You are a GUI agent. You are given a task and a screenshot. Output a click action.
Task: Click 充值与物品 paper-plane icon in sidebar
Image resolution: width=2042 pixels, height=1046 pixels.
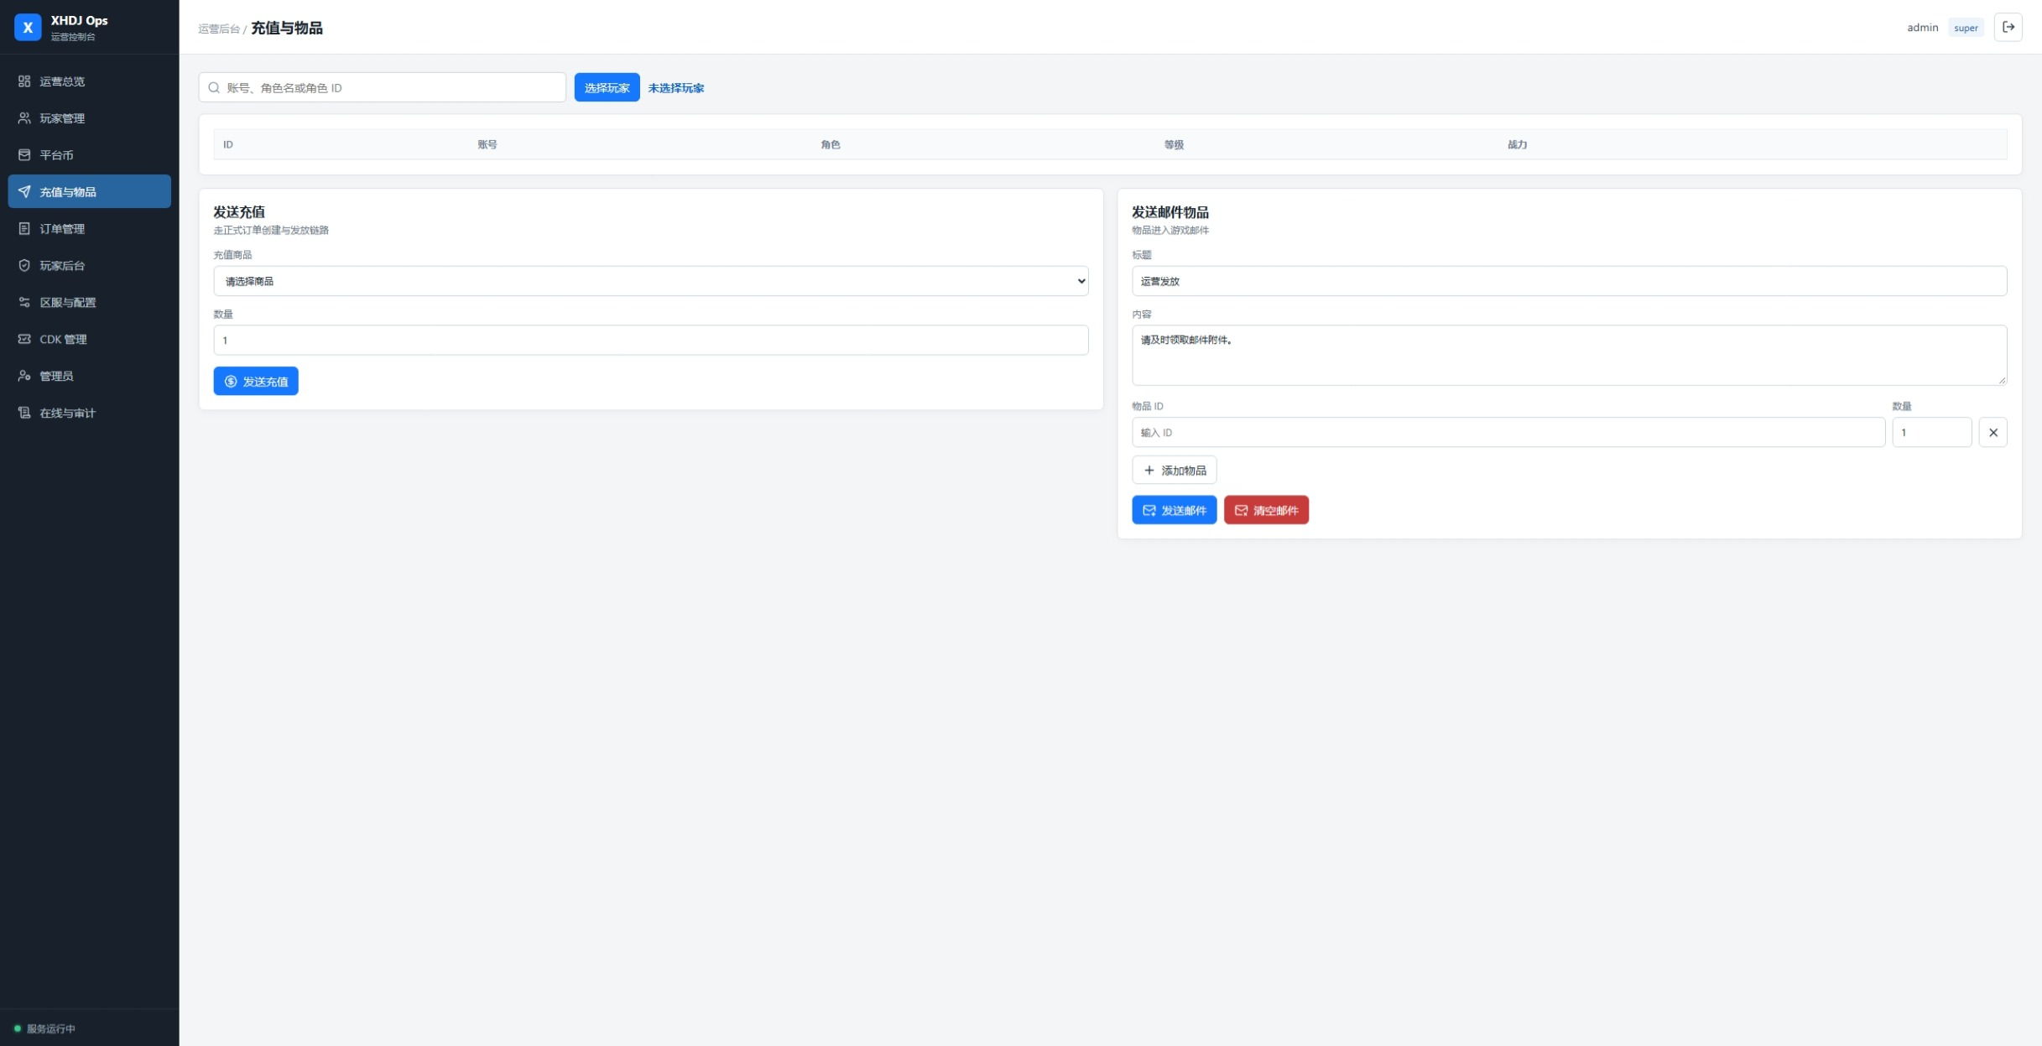(x=24, y=192)
